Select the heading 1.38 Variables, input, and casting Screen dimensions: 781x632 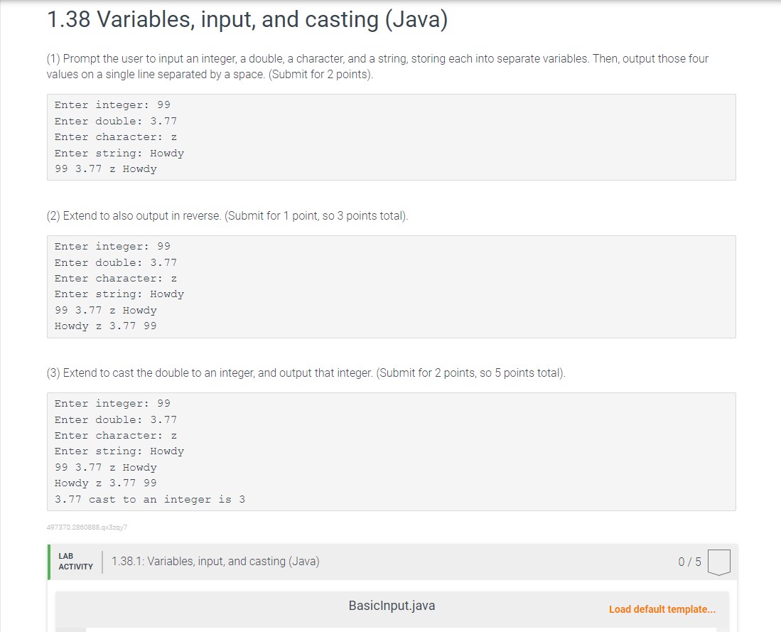[x=247, y=19]
